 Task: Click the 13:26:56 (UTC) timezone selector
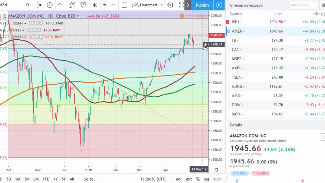tap(154, 179)
